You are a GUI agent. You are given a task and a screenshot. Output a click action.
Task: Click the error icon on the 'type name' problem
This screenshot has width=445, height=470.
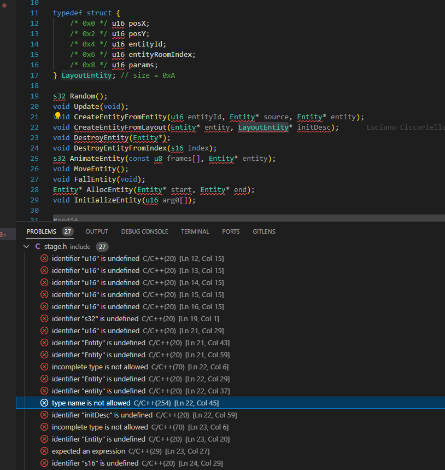[x=44, y=403]
